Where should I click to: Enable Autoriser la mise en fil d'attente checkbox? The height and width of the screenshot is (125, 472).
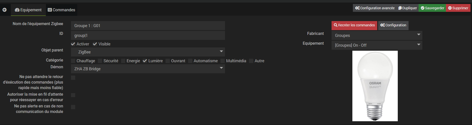(x=73, y=95)
